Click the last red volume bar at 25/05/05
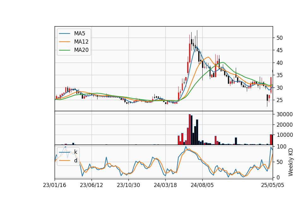 (x=271, y=140)
